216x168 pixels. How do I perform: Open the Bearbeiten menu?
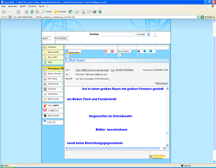click(13, 6)
